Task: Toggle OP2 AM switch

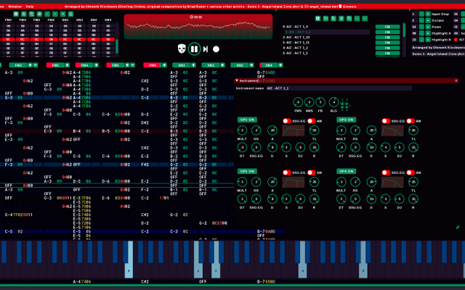Action: pos(411,121)
